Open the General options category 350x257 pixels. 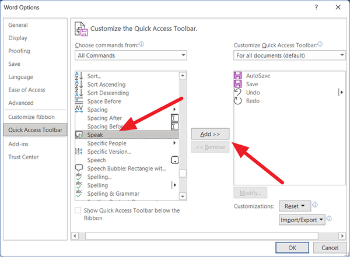[18, 25]
